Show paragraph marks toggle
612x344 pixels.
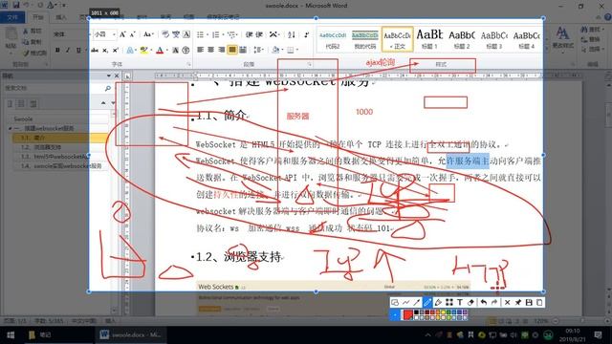click(306, 34)
